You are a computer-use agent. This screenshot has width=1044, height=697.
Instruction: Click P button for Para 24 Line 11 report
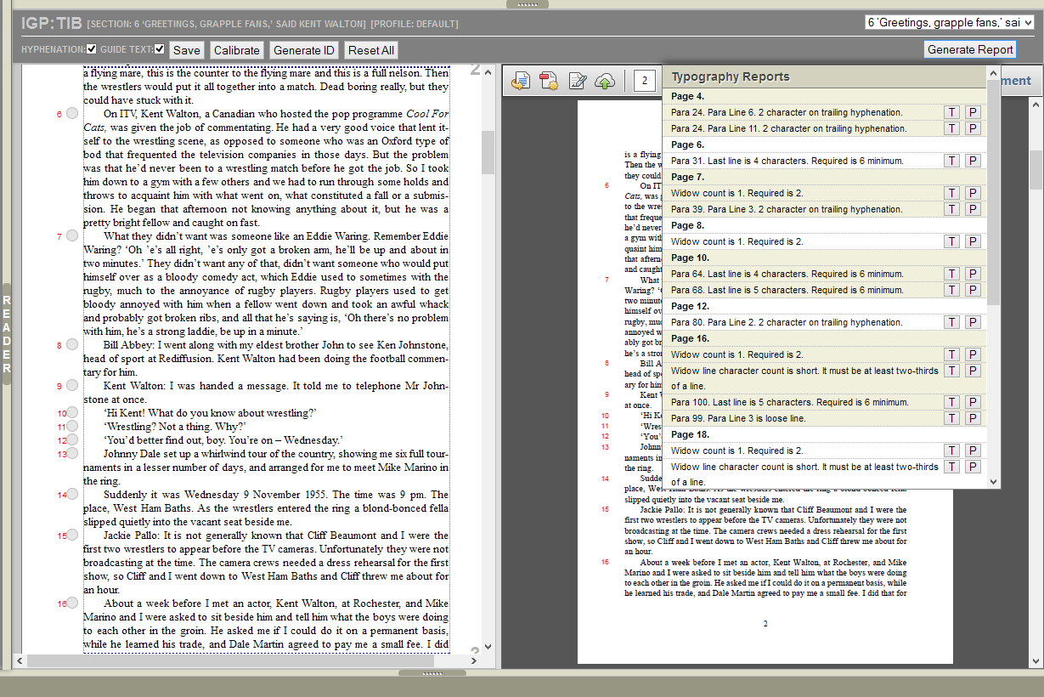973,128
